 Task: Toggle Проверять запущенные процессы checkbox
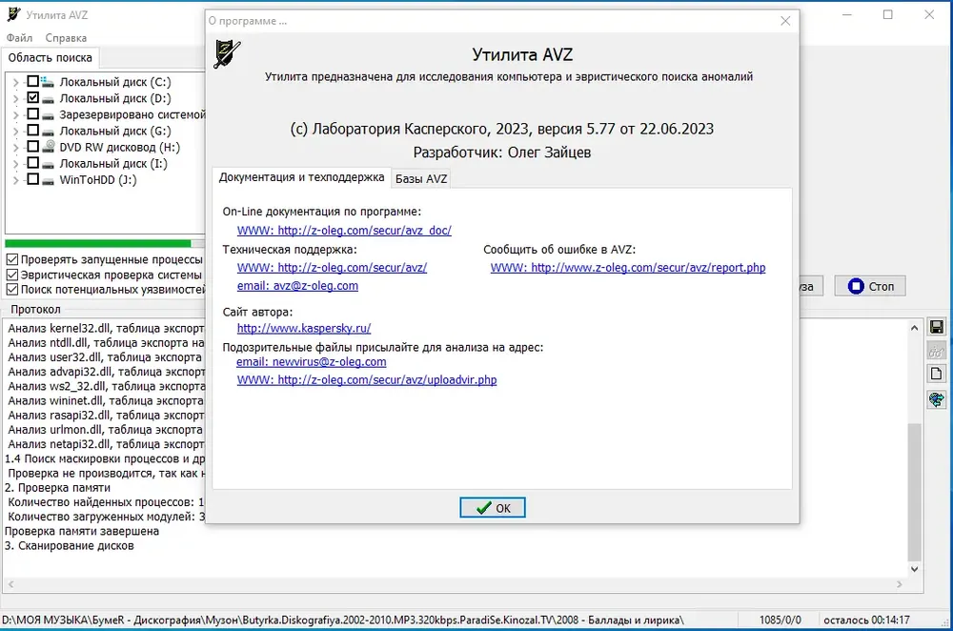tap(12, 259)
